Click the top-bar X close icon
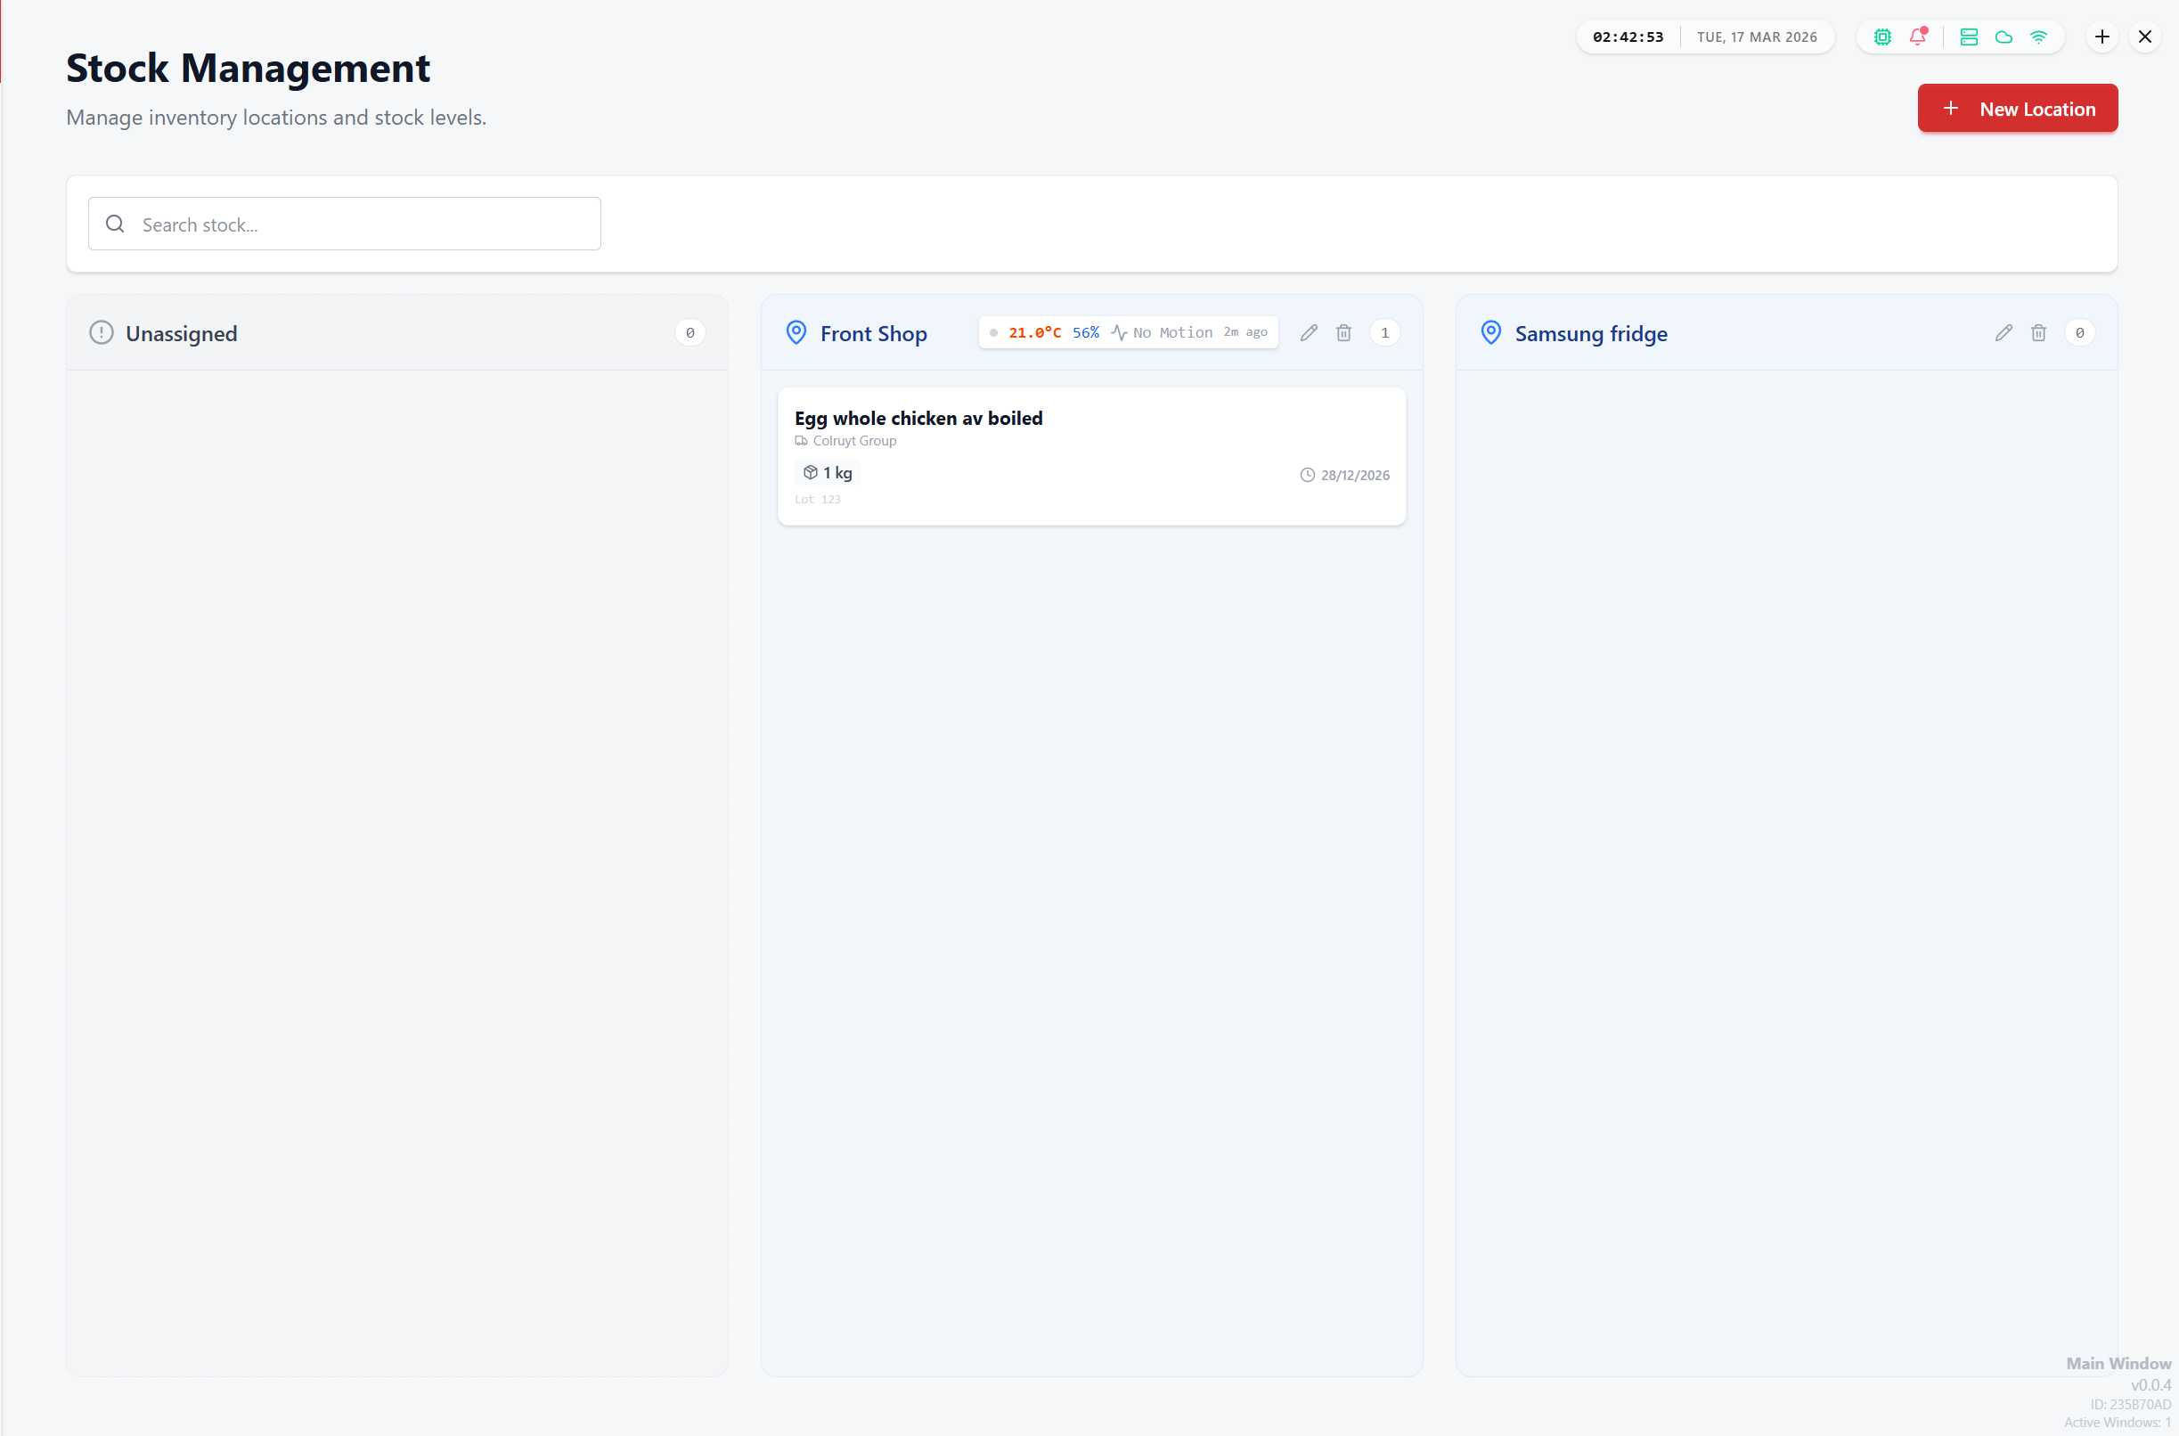Image resolution: width=2179 pixels, height=1436 pixels. click(2145, 37)
